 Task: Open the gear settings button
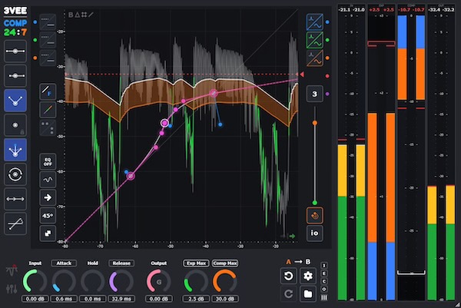click(308, 276)
